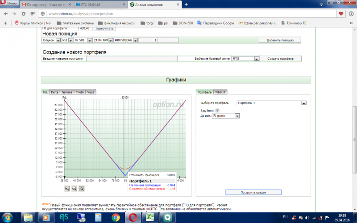The height and width of the screenshot is (223, 357).
Task: Click the ГО для портфеля value field
Action: coord(83,29)
